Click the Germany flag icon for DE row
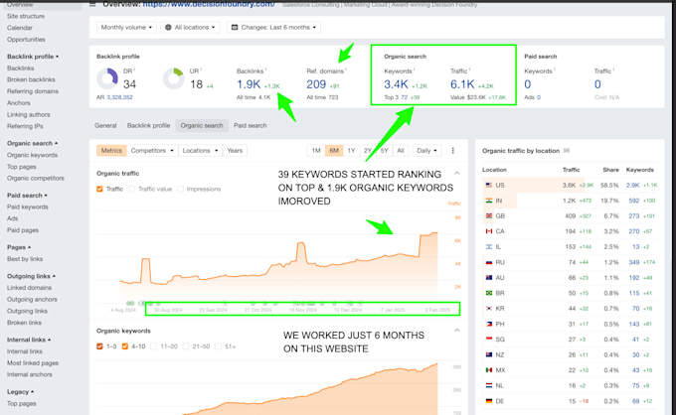 489,401
